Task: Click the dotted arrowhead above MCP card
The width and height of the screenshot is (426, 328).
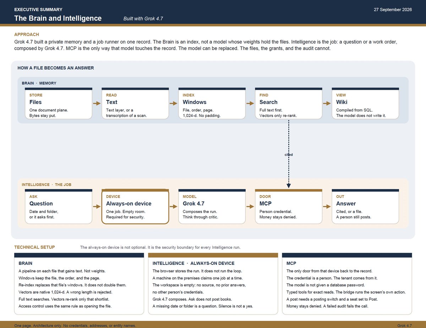Action: [289, 186]
